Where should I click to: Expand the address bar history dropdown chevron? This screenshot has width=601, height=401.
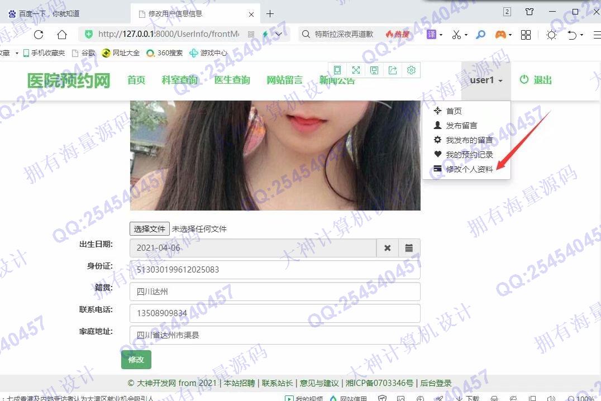click(279, 34)
